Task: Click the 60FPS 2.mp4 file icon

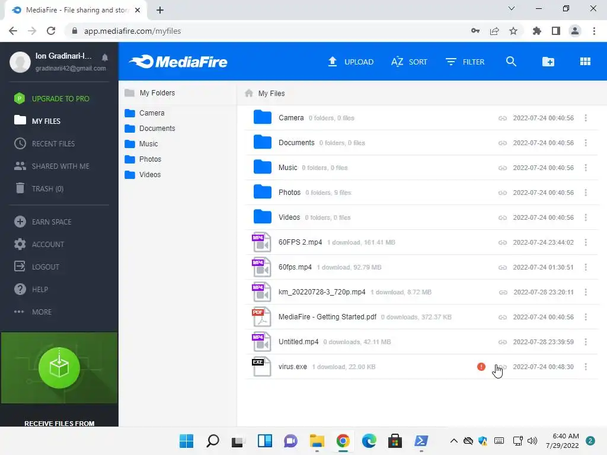Action: 261,242
